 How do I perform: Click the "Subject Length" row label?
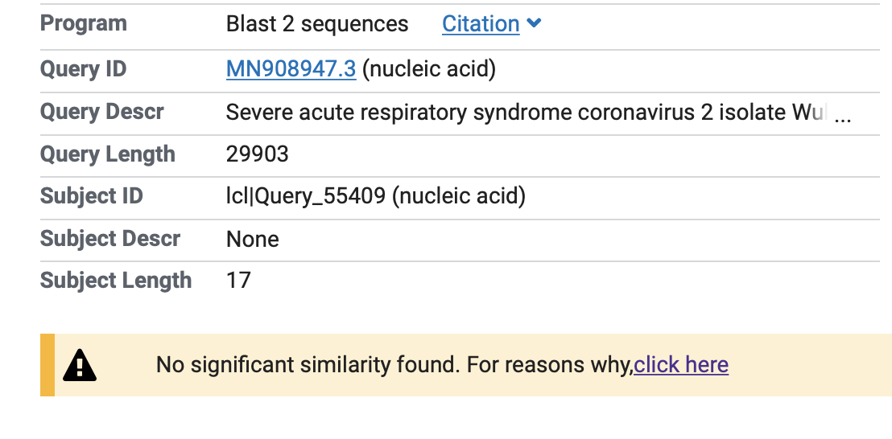click(x=116, y=281)
